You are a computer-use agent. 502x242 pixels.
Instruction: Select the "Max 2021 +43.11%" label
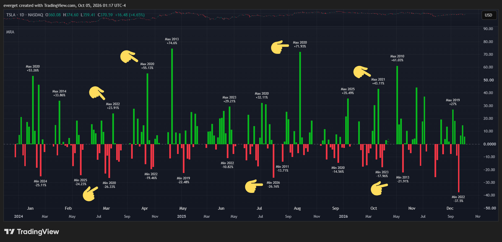[x=378, y=81]
